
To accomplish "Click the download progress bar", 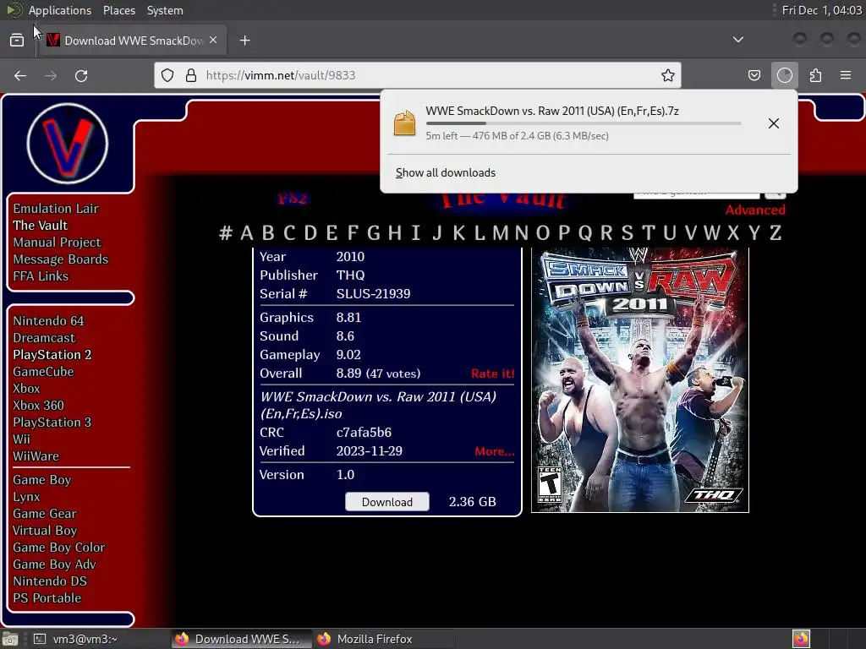I will [584, 123].
